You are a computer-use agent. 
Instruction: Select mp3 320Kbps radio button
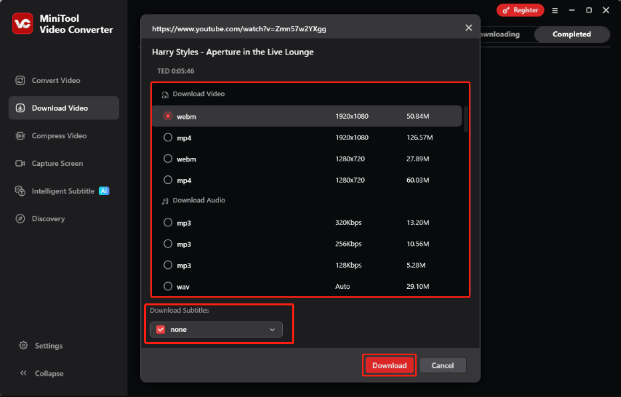[168, 222]
